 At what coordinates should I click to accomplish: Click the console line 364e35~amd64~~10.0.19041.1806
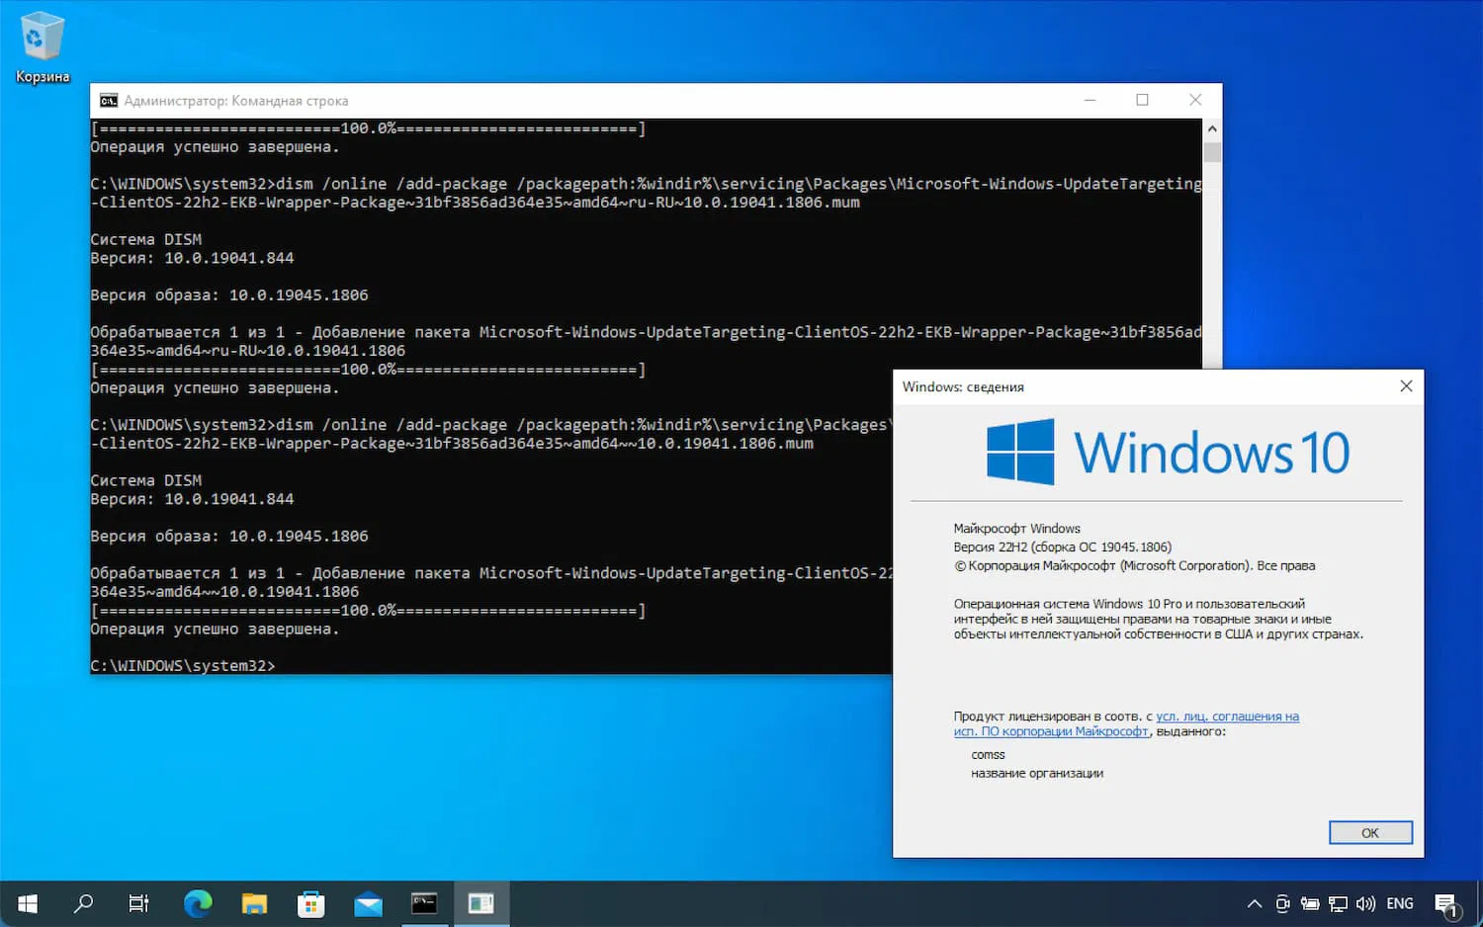click(225, 592)
